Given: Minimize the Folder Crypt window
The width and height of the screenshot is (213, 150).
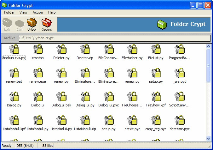Looking at the screenshot, I should [x=193, y=5].
